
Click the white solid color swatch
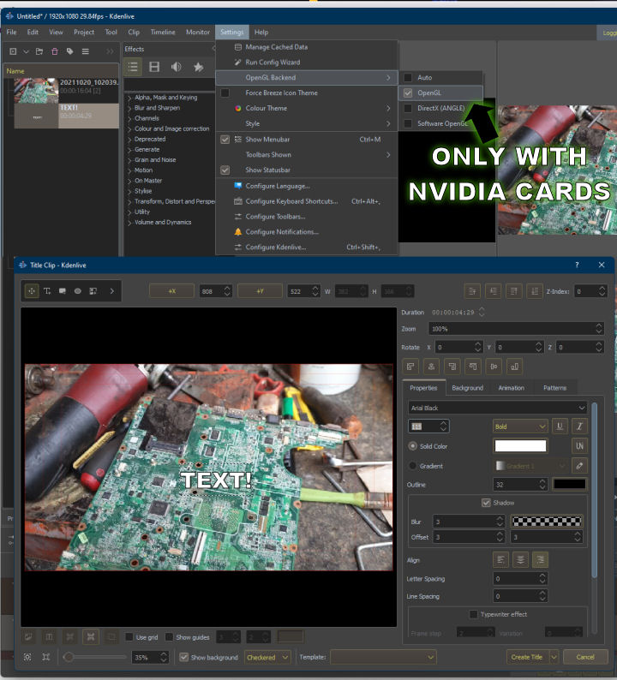click(x=520, y=446)
